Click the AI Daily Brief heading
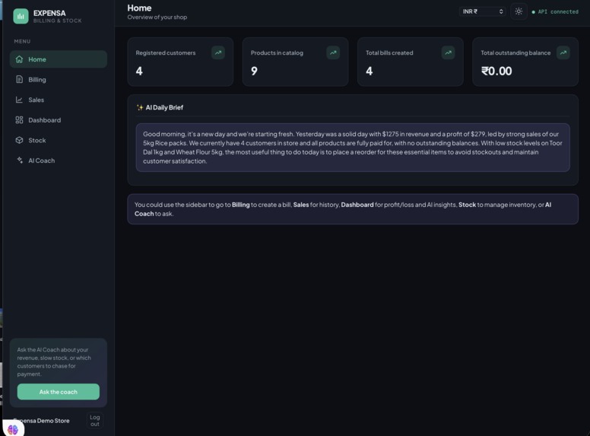The height and width of the screenshot is (436, 590). pos(164,108)
